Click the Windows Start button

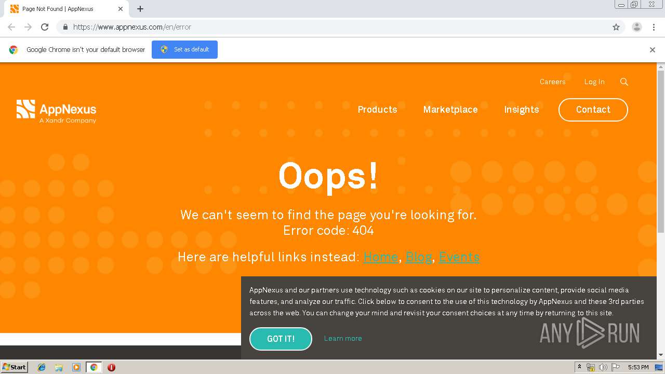(x=15, y=367)
